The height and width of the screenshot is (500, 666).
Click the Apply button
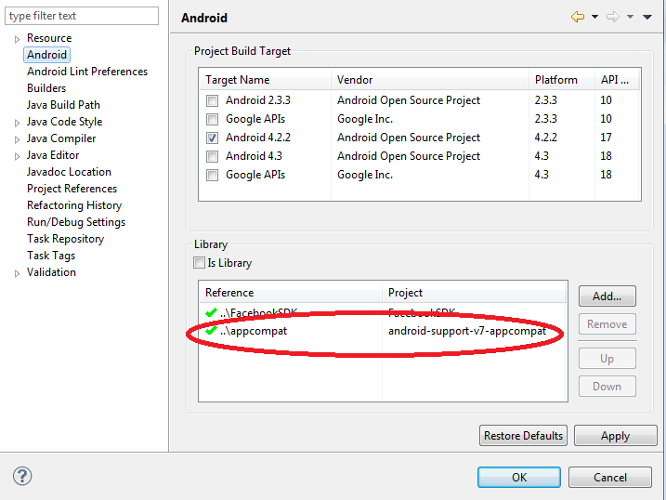(x=616, y=436)
